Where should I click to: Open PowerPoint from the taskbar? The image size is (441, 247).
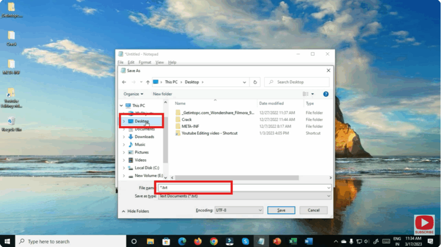click(277, 241)
